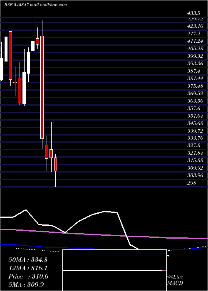Click the magenta 50MA line
The width and height of the screenshot is (208, 291).
point(104,235)
